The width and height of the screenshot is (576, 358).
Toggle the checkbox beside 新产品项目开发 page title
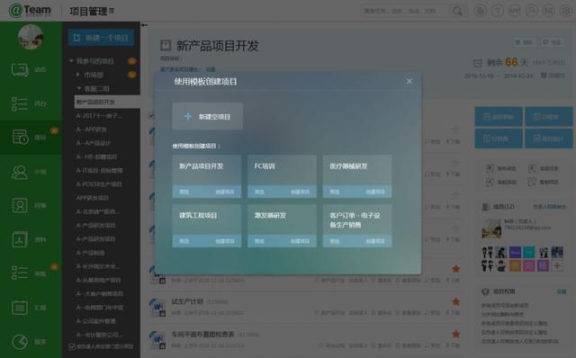click(x=166, y=45)
